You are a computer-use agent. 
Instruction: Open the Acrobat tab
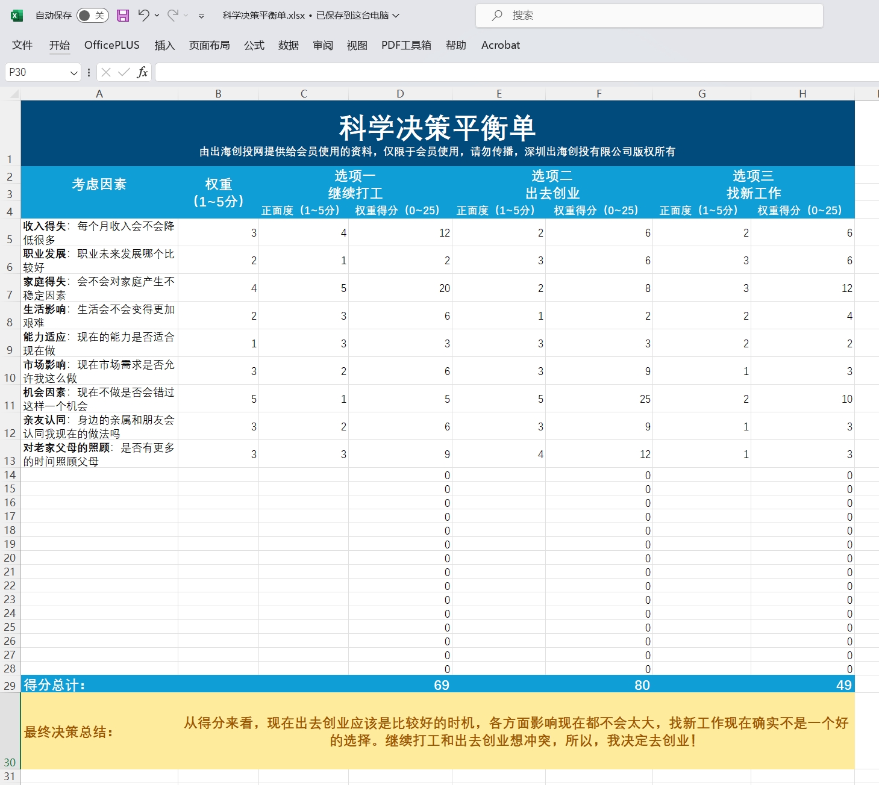tap(501, 45)
